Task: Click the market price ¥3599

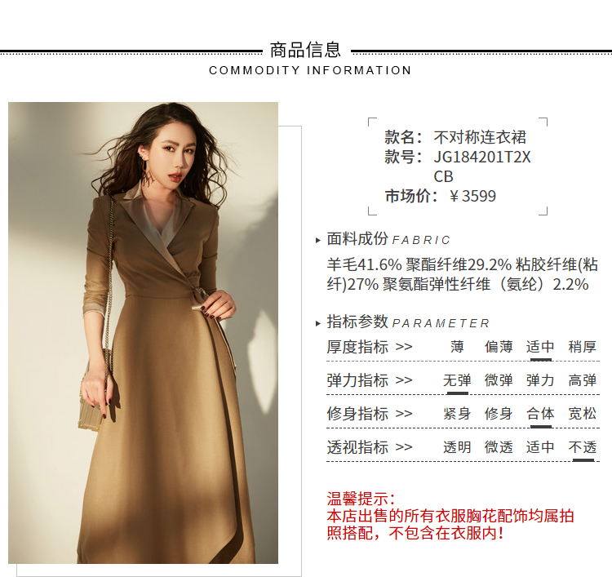Action: pyautogui.click(x=472, y=196)
